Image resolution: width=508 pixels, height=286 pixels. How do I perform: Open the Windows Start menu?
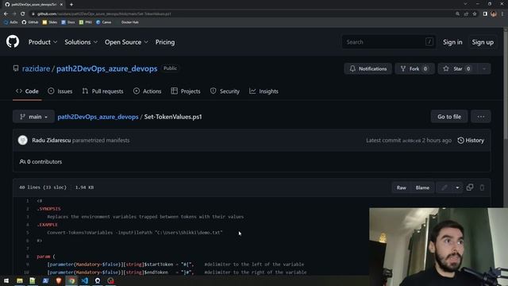coord(6,280)
